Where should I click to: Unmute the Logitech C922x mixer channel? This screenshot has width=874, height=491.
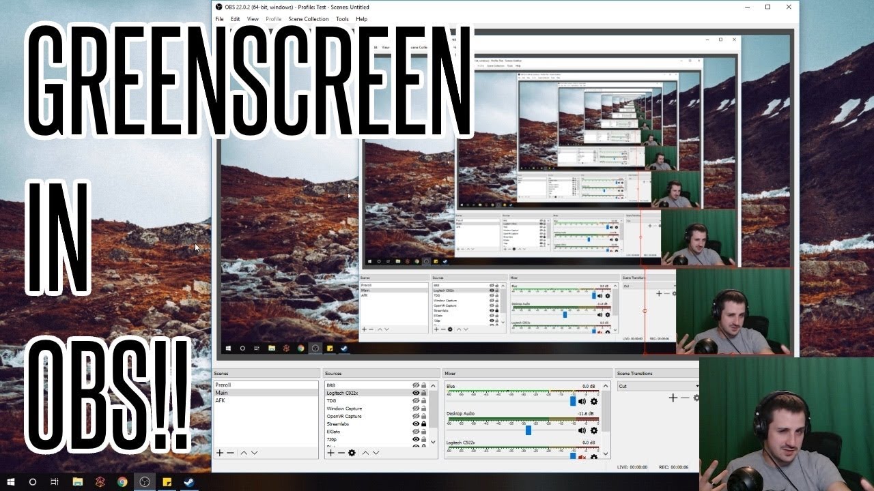point(582,456)
